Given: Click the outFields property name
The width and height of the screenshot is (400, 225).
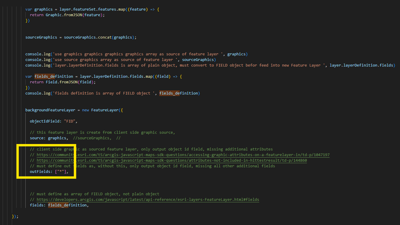Looking at the screenshot, I should (41, 172).
